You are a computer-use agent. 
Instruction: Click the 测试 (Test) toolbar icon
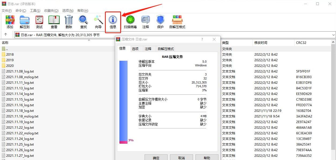39,20
